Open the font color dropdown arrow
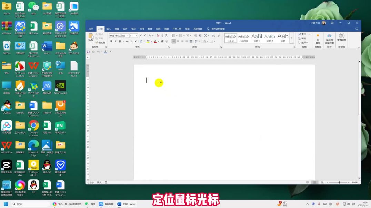Screen dimensions: 371x208 [158, 41]
